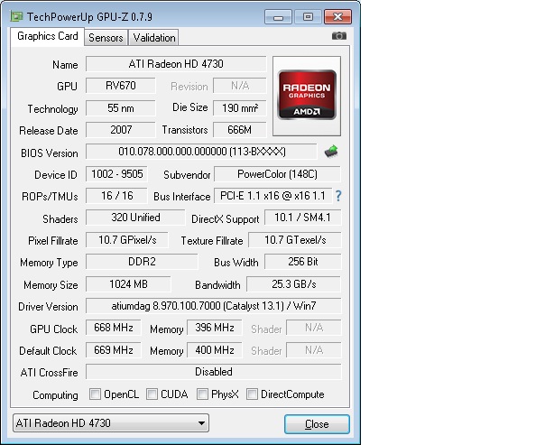
Task: Click the ATI CrossFire field Disabled
Action: (x=214, y=372)
